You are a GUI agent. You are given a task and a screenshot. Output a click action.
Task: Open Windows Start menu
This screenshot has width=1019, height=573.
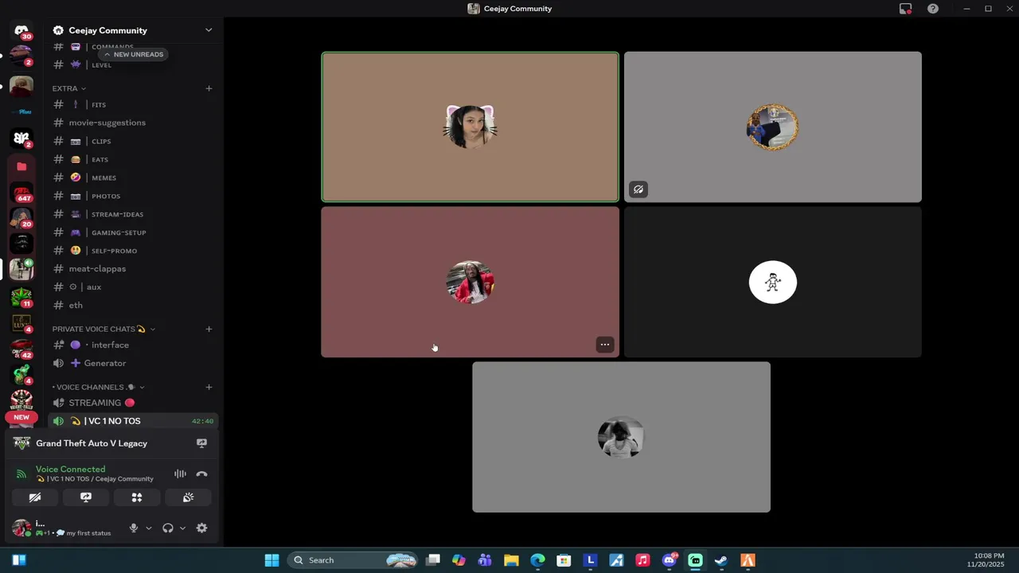(271, 560)
